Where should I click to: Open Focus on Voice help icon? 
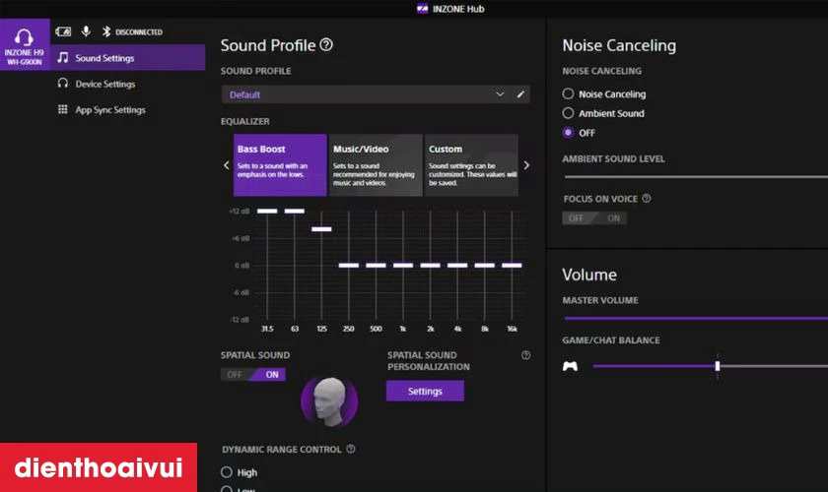coord(647,199)
